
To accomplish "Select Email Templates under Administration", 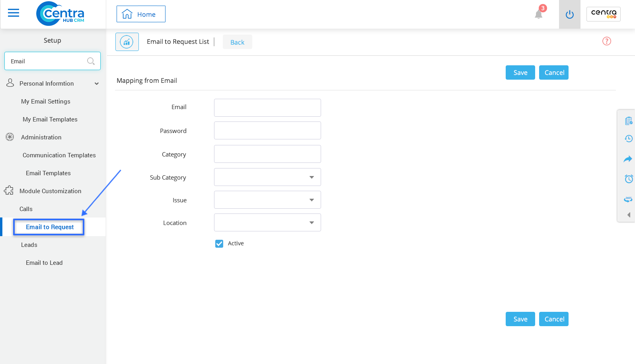I will click(48, 173).
